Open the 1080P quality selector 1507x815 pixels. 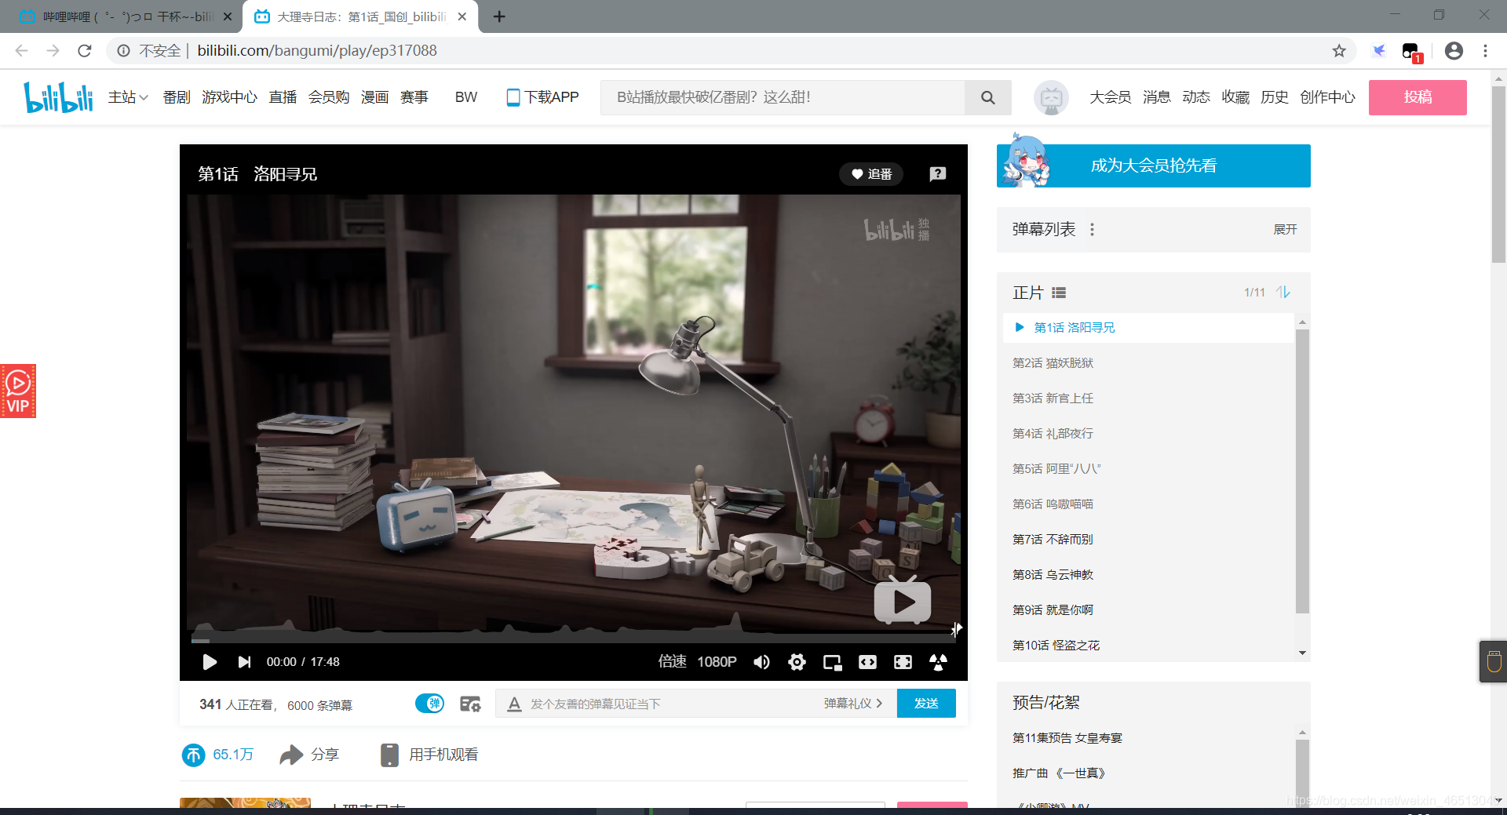pyautogui.click(x=717, y=662)
